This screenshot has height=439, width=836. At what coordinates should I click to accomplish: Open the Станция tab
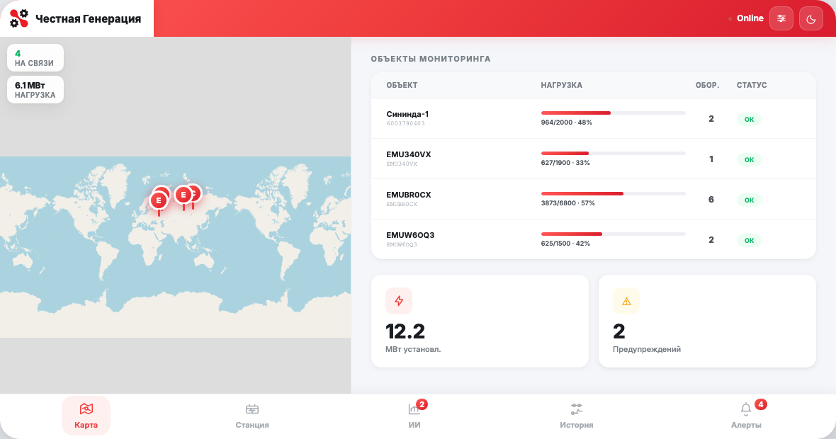(x=252, y=416)
